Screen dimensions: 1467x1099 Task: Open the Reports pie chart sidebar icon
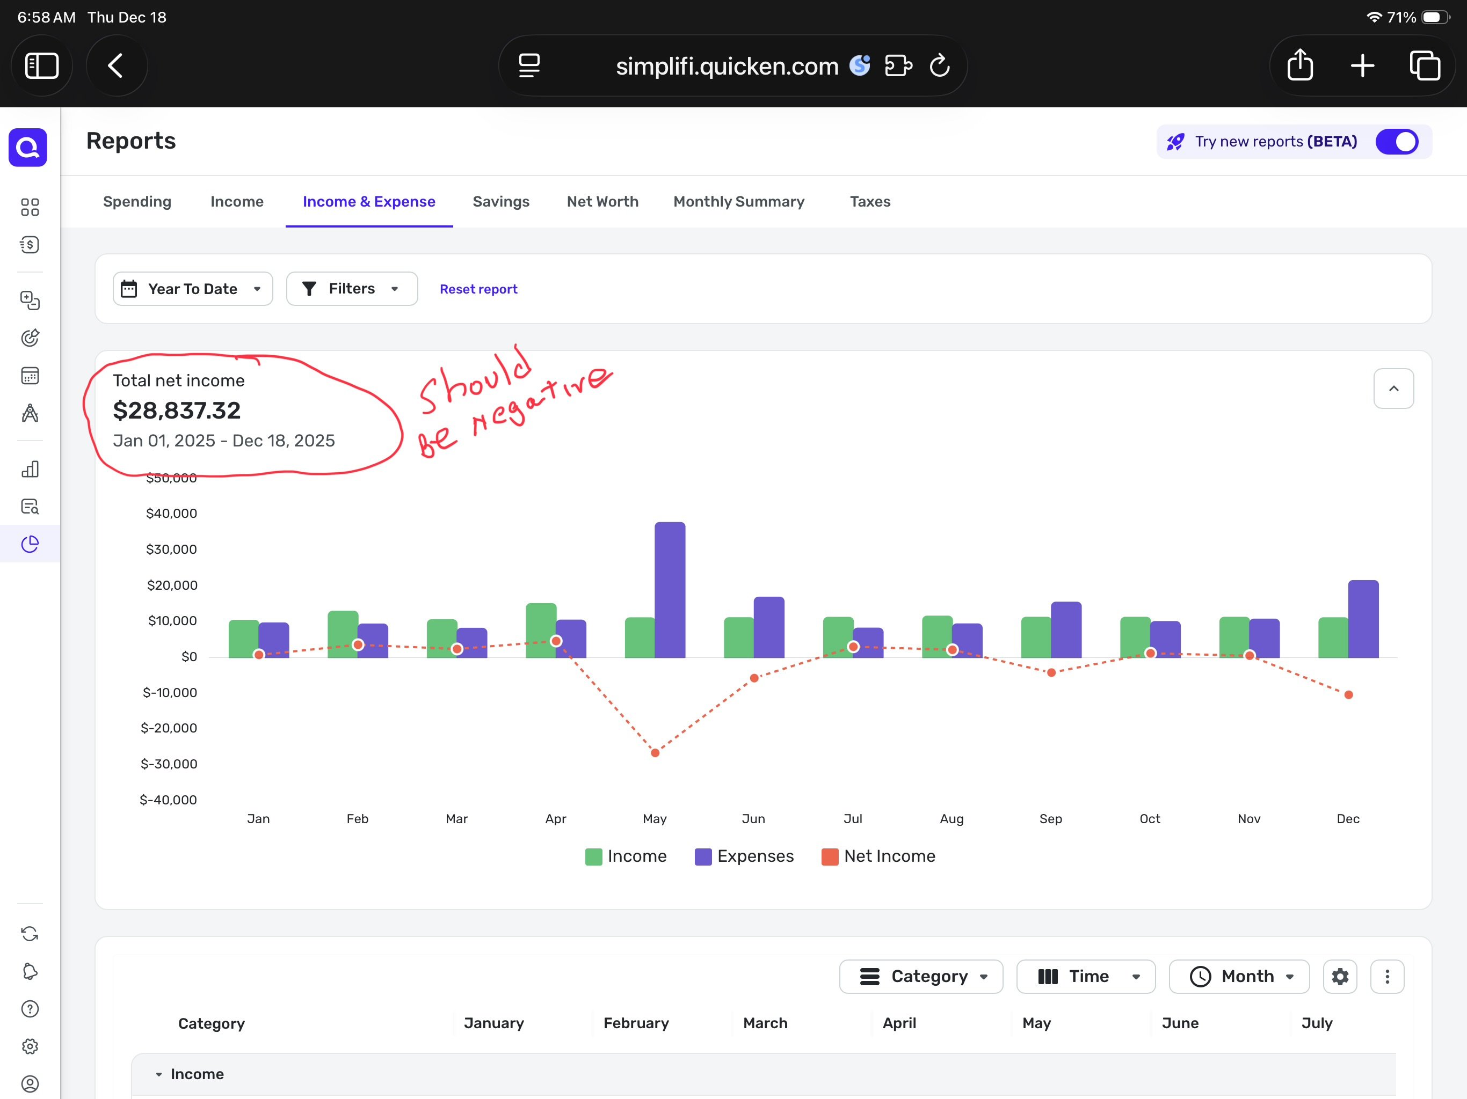(x=30, y=544)
